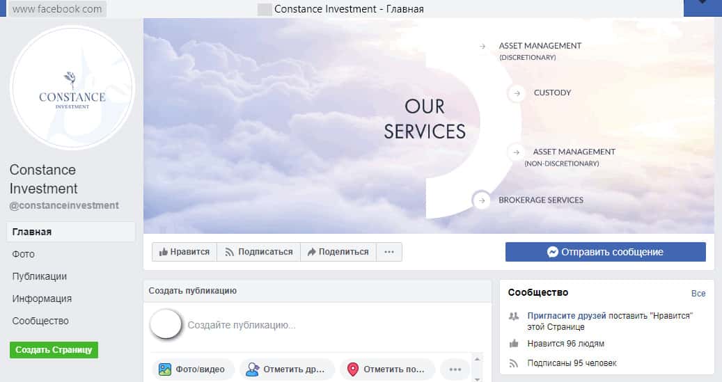Click the user avatar in post composer
This screenshot has width=722, height=382.
166,324
